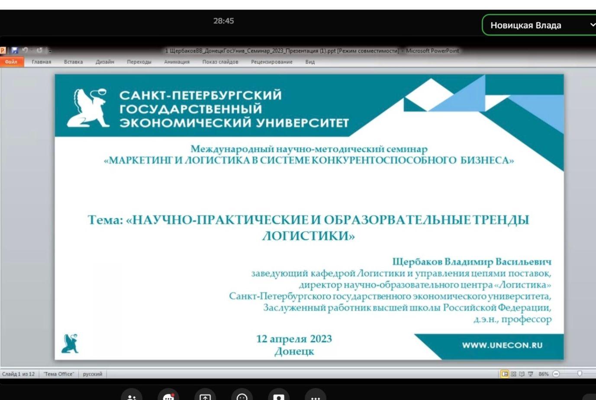This screenshot has height=400, width=596.
Task: Switch to the Главная ribbon tab
Action: (42, 62)
